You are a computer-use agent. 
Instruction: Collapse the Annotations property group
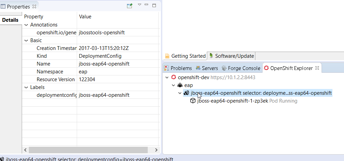[26, 25]
